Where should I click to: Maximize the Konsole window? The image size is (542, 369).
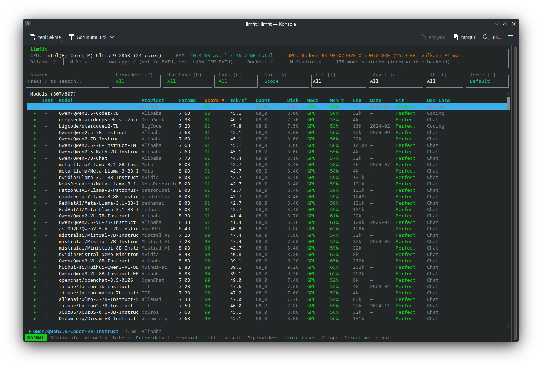point(505,24)
